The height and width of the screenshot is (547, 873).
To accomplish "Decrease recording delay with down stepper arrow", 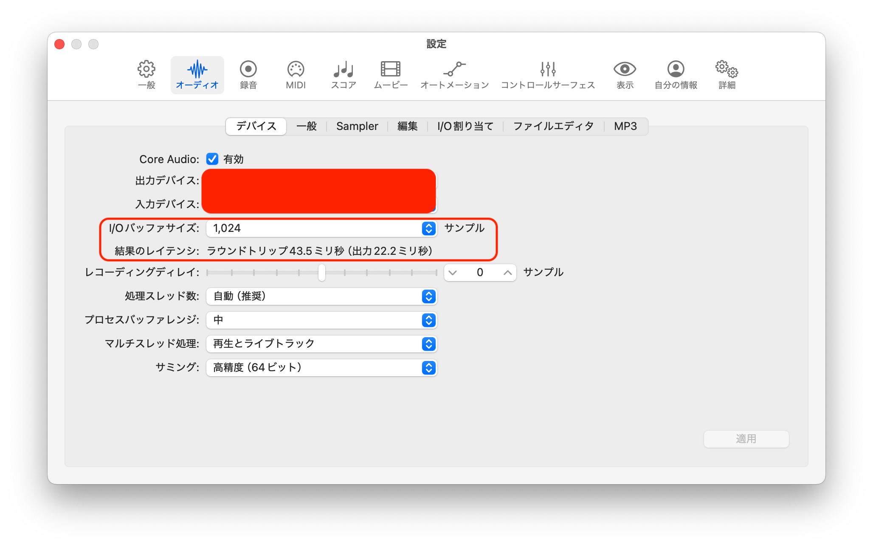I will [453, 273].
